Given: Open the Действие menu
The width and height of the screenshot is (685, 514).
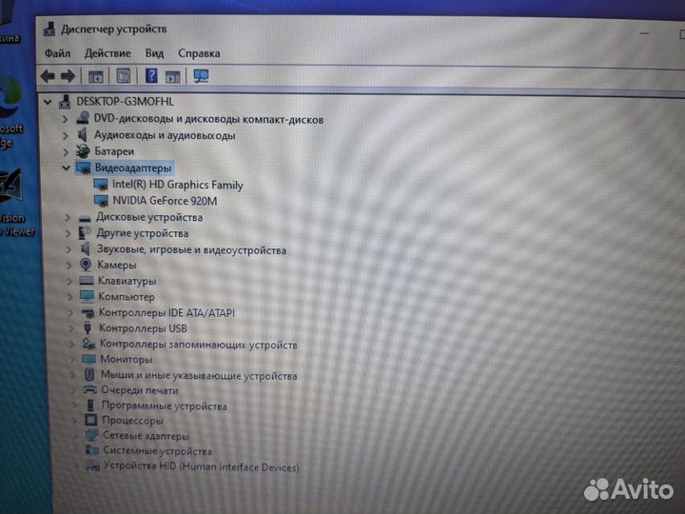Looking at the screenshot, I should pyautogui.click(x=108, y=53).
